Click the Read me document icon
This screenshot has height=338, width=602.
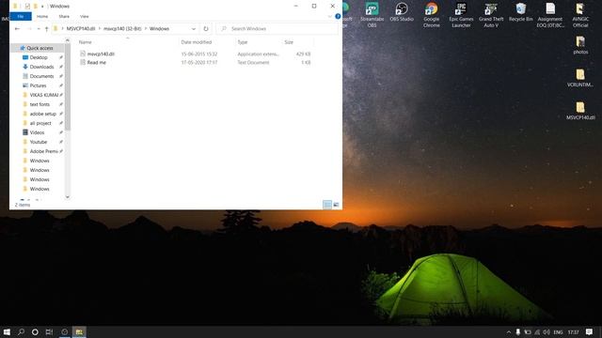[x=83, y=62]
